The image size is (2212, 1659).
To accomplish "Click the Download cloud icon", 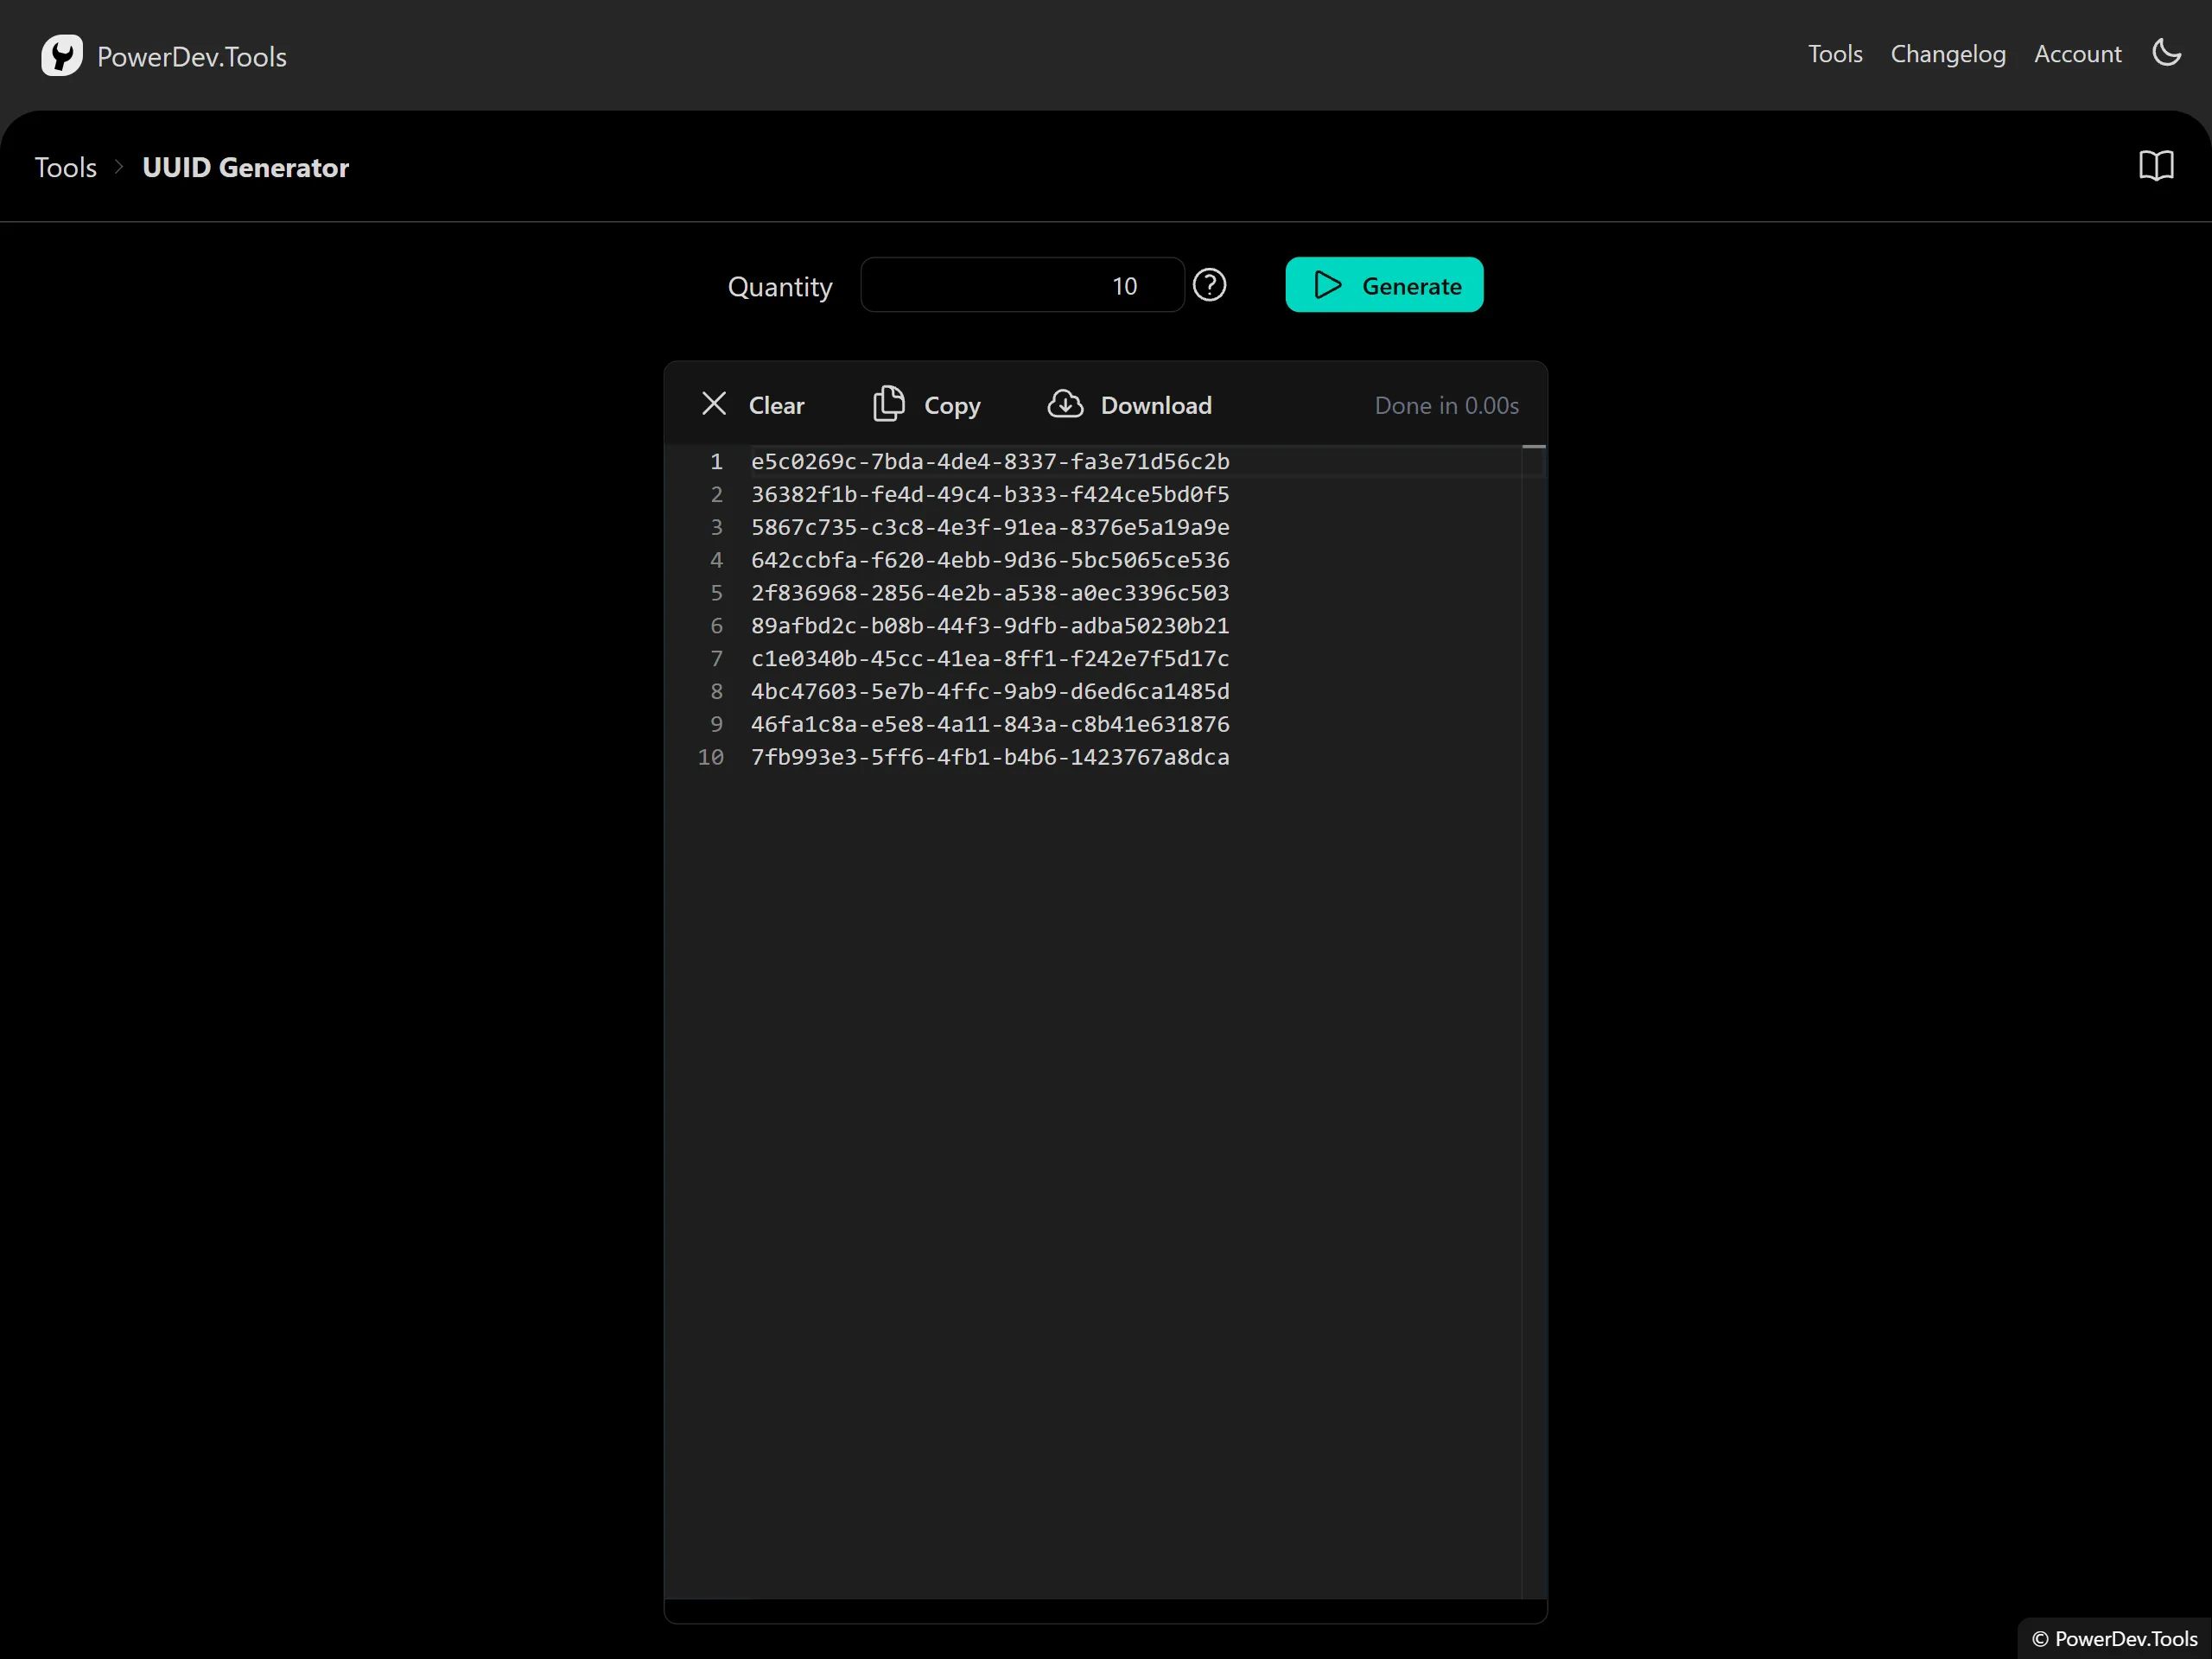I will click(1065, 404).
